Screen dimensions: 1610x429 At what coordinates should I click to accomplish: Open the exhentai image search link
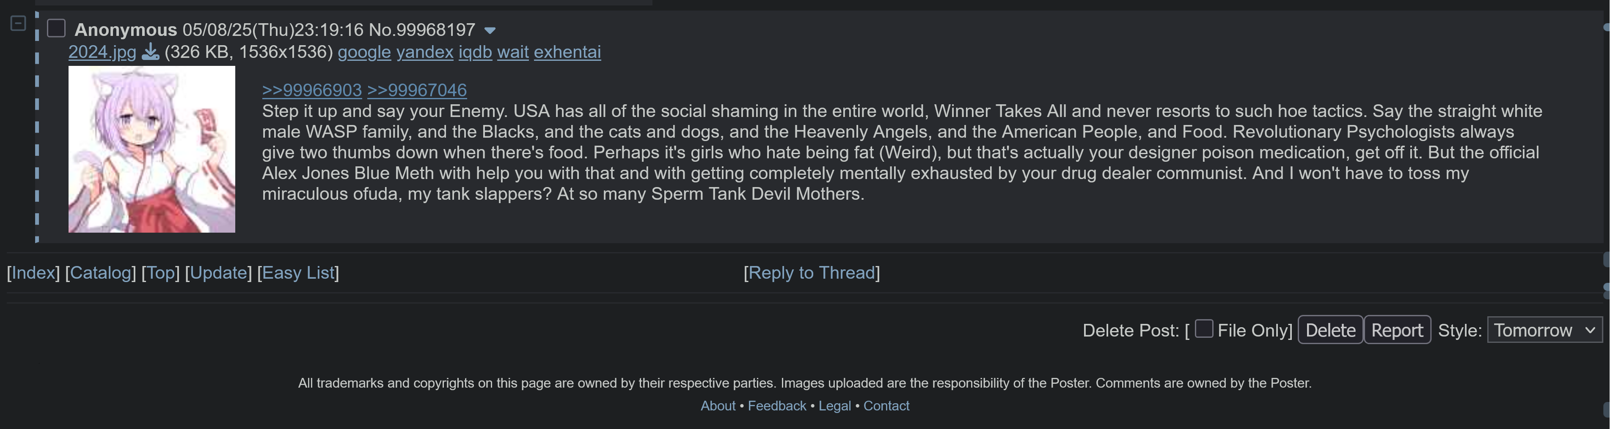(x=567, y=52)
